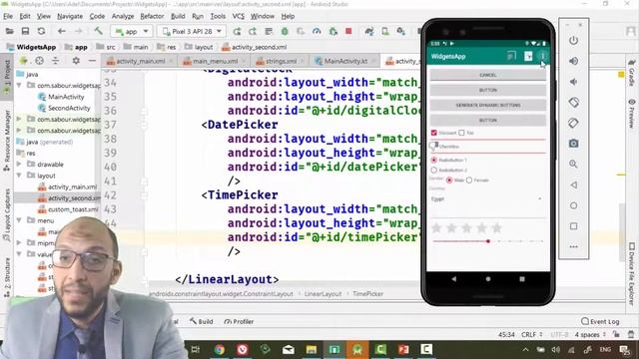Open the Event Log tool window
Screen dimensions: 639x359
tap(600, 321)
